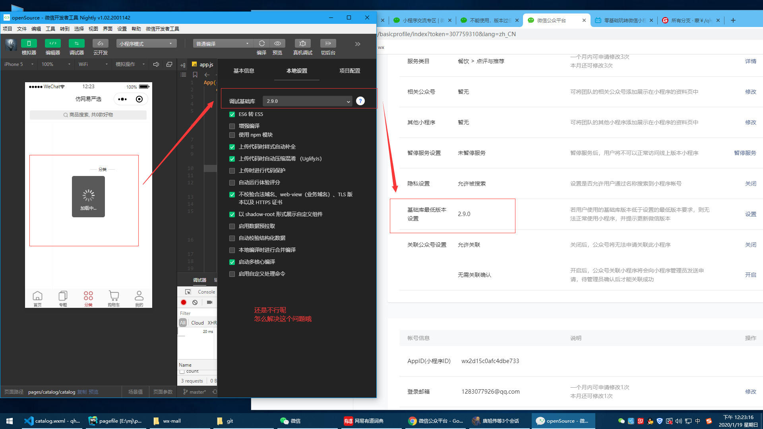This screenshot has width=763, height=429.
Task: Click 设置 link for 基础库最低版本
Action: [x=750, y=214]
